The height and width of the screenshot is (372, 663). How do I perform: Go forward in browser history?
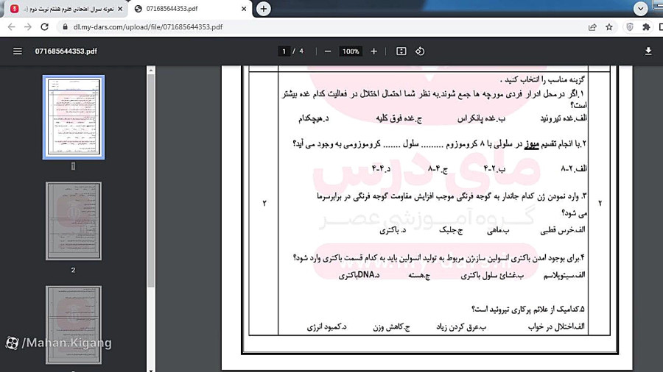28,27
